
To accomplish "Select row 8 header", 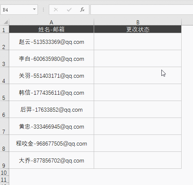I will coord(4,143).
